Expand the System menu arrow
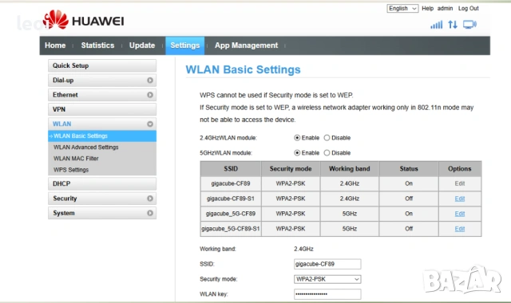The image size is (511, 303). tap(150, 213)
